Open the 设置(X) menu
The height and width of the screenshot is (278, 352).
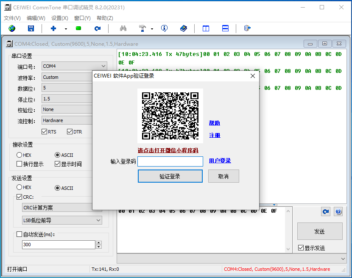pos(59,18)
